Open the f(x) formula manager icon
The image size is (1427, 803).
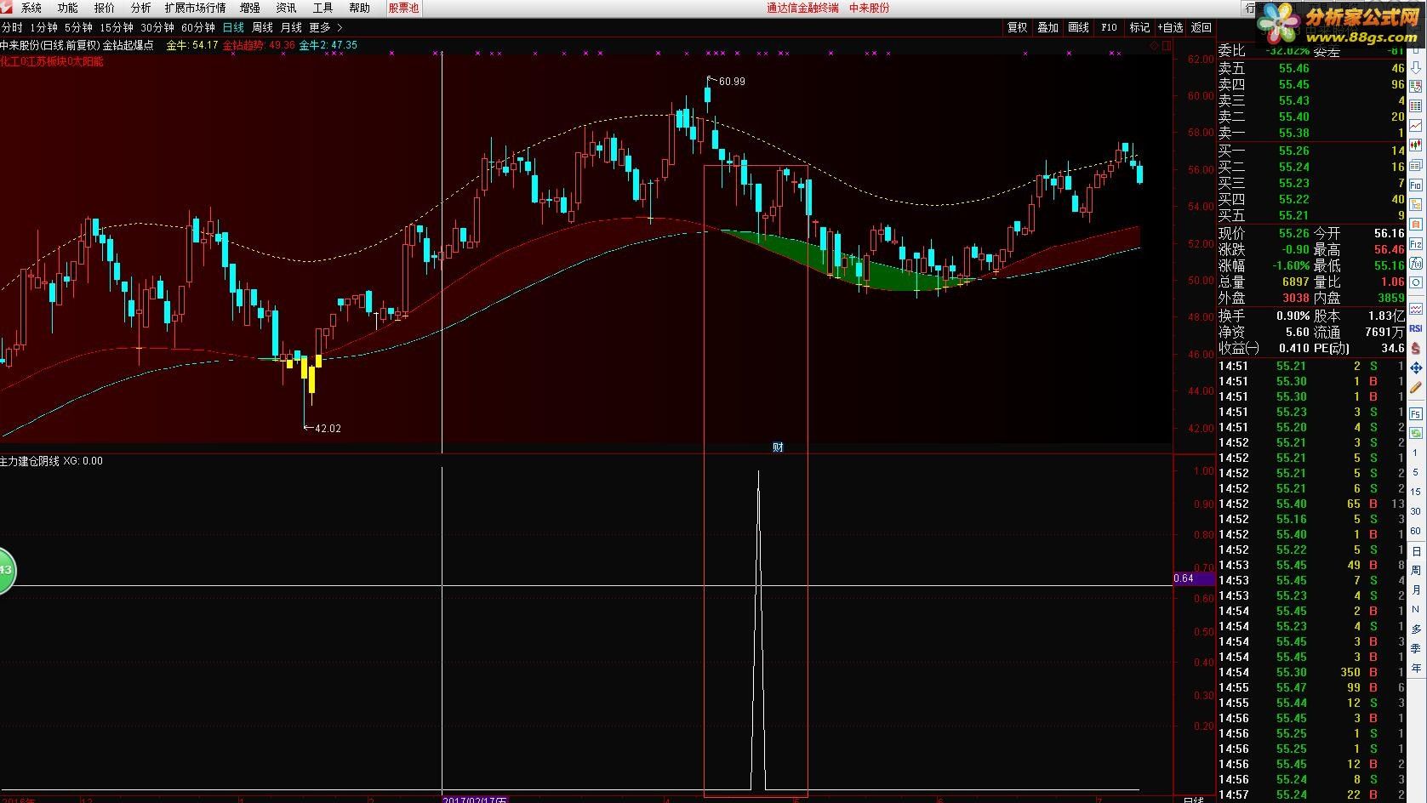pyautogui.click(x=1416, y=263)
